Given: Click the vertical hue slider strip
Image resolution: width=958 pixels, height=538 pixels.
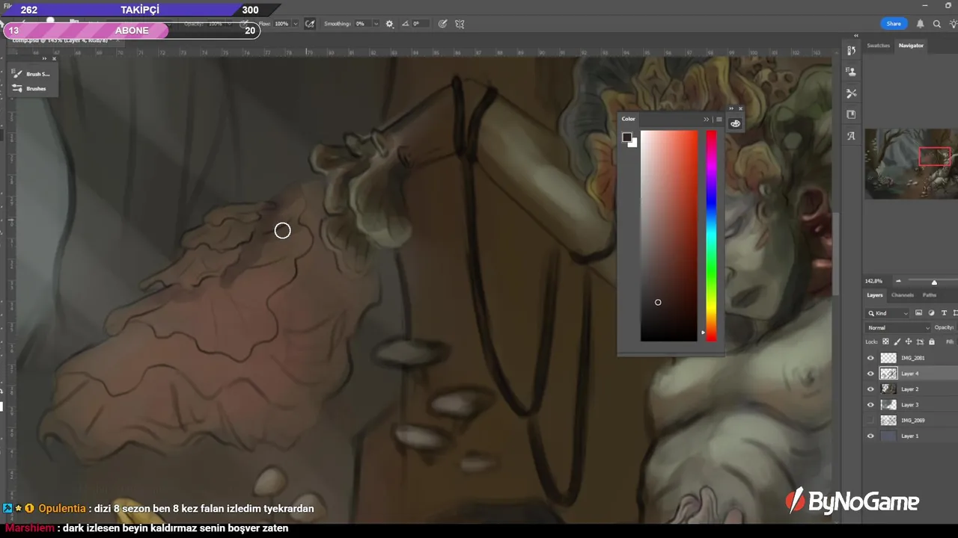Looking at the screenshot, I should click(x=711, y=236).
